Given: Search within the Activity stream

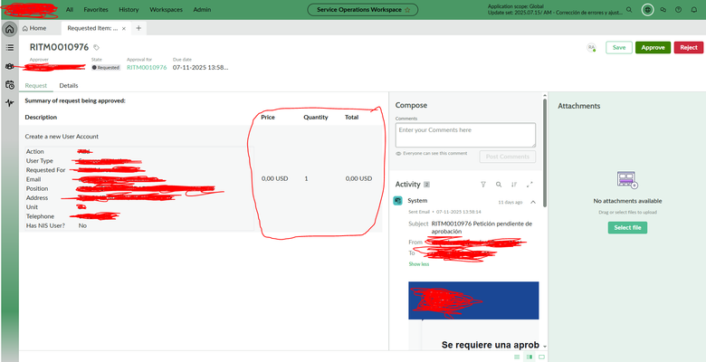Looking at the screenshot, I should [499, 184].
